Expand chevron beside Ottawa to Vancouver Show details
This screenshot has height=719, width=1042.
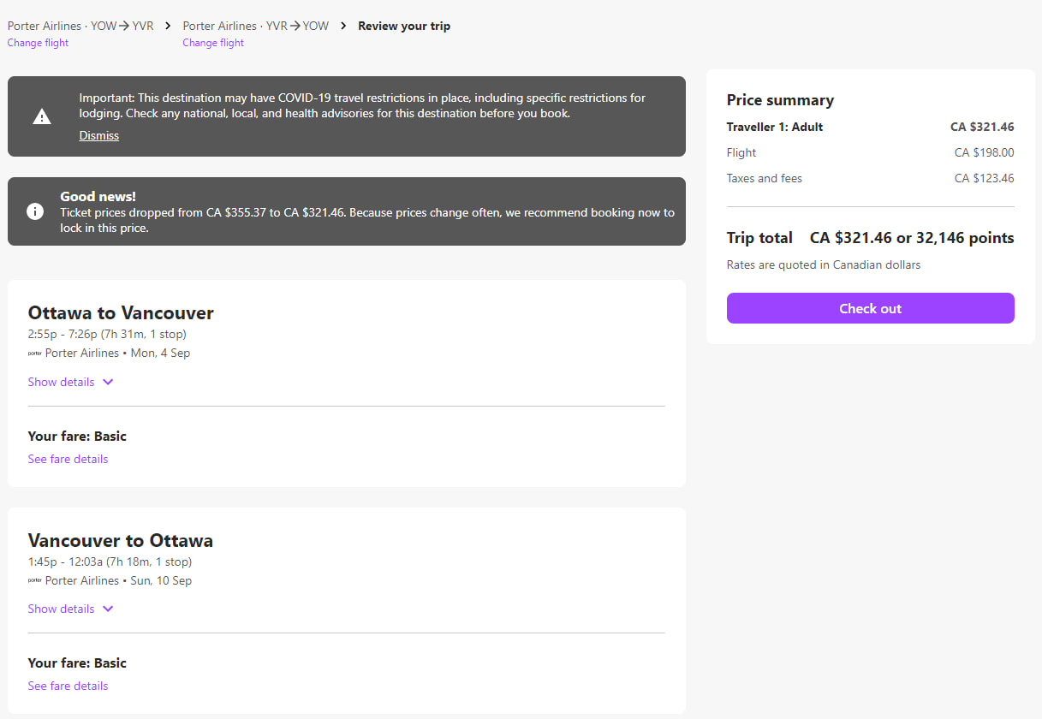108,383
